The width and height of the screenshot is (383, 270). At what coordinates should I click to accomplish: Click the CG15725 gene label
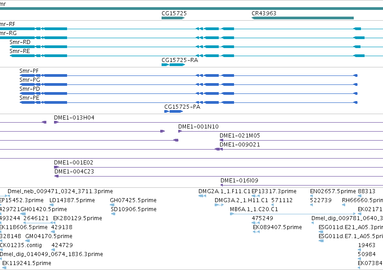(x=174, y=13)
